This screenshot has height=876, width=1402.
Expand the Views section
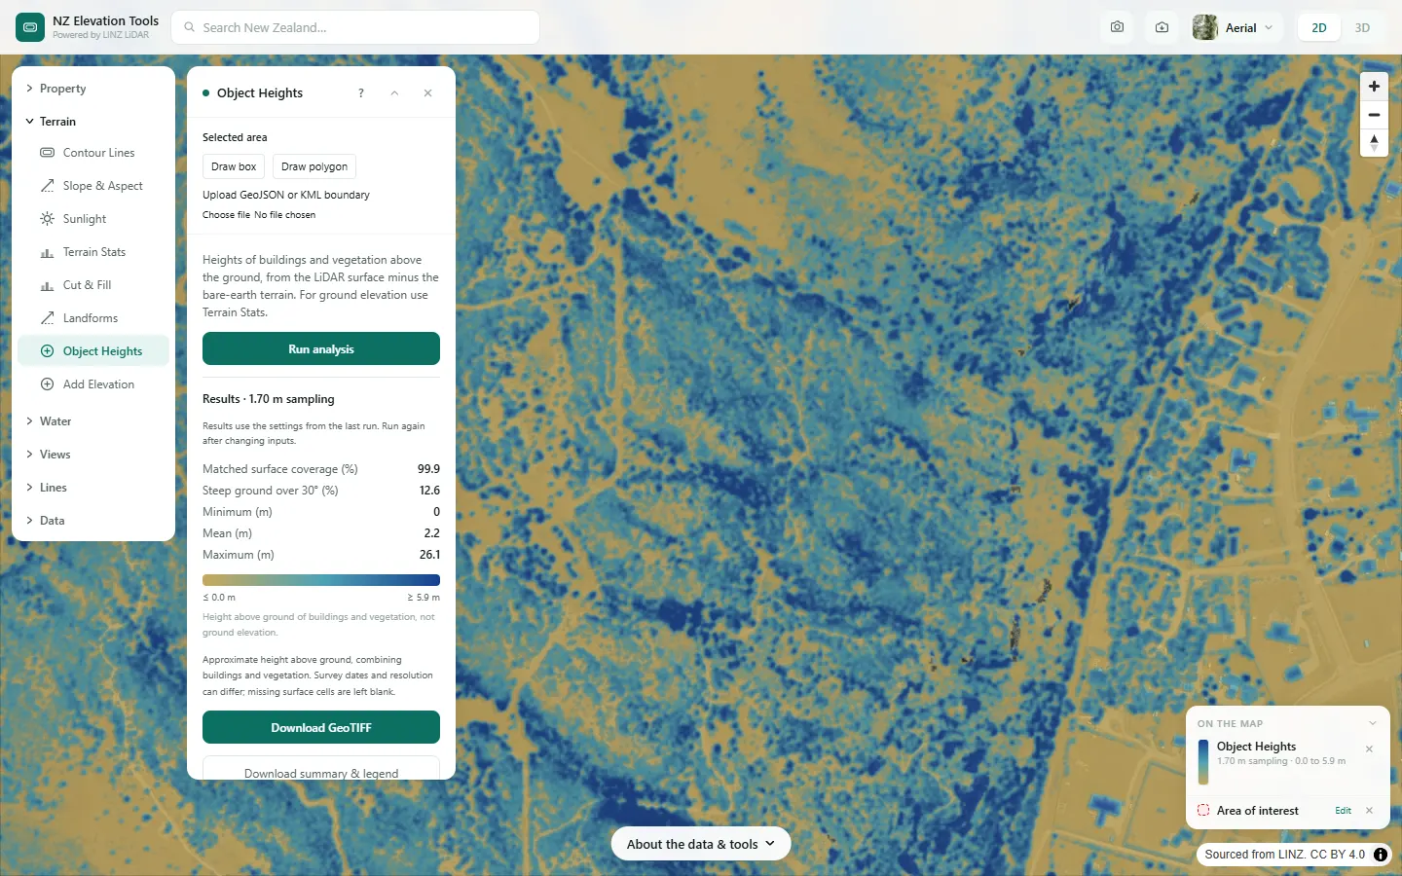[x=93, y=455]
